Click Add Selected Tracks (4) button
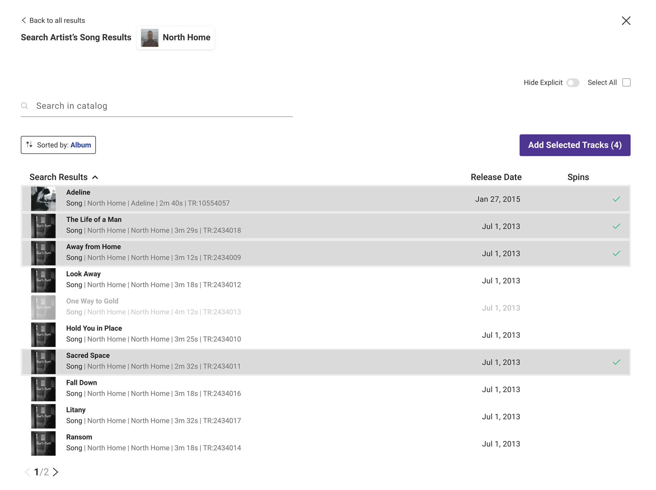 tap(574, 145)
